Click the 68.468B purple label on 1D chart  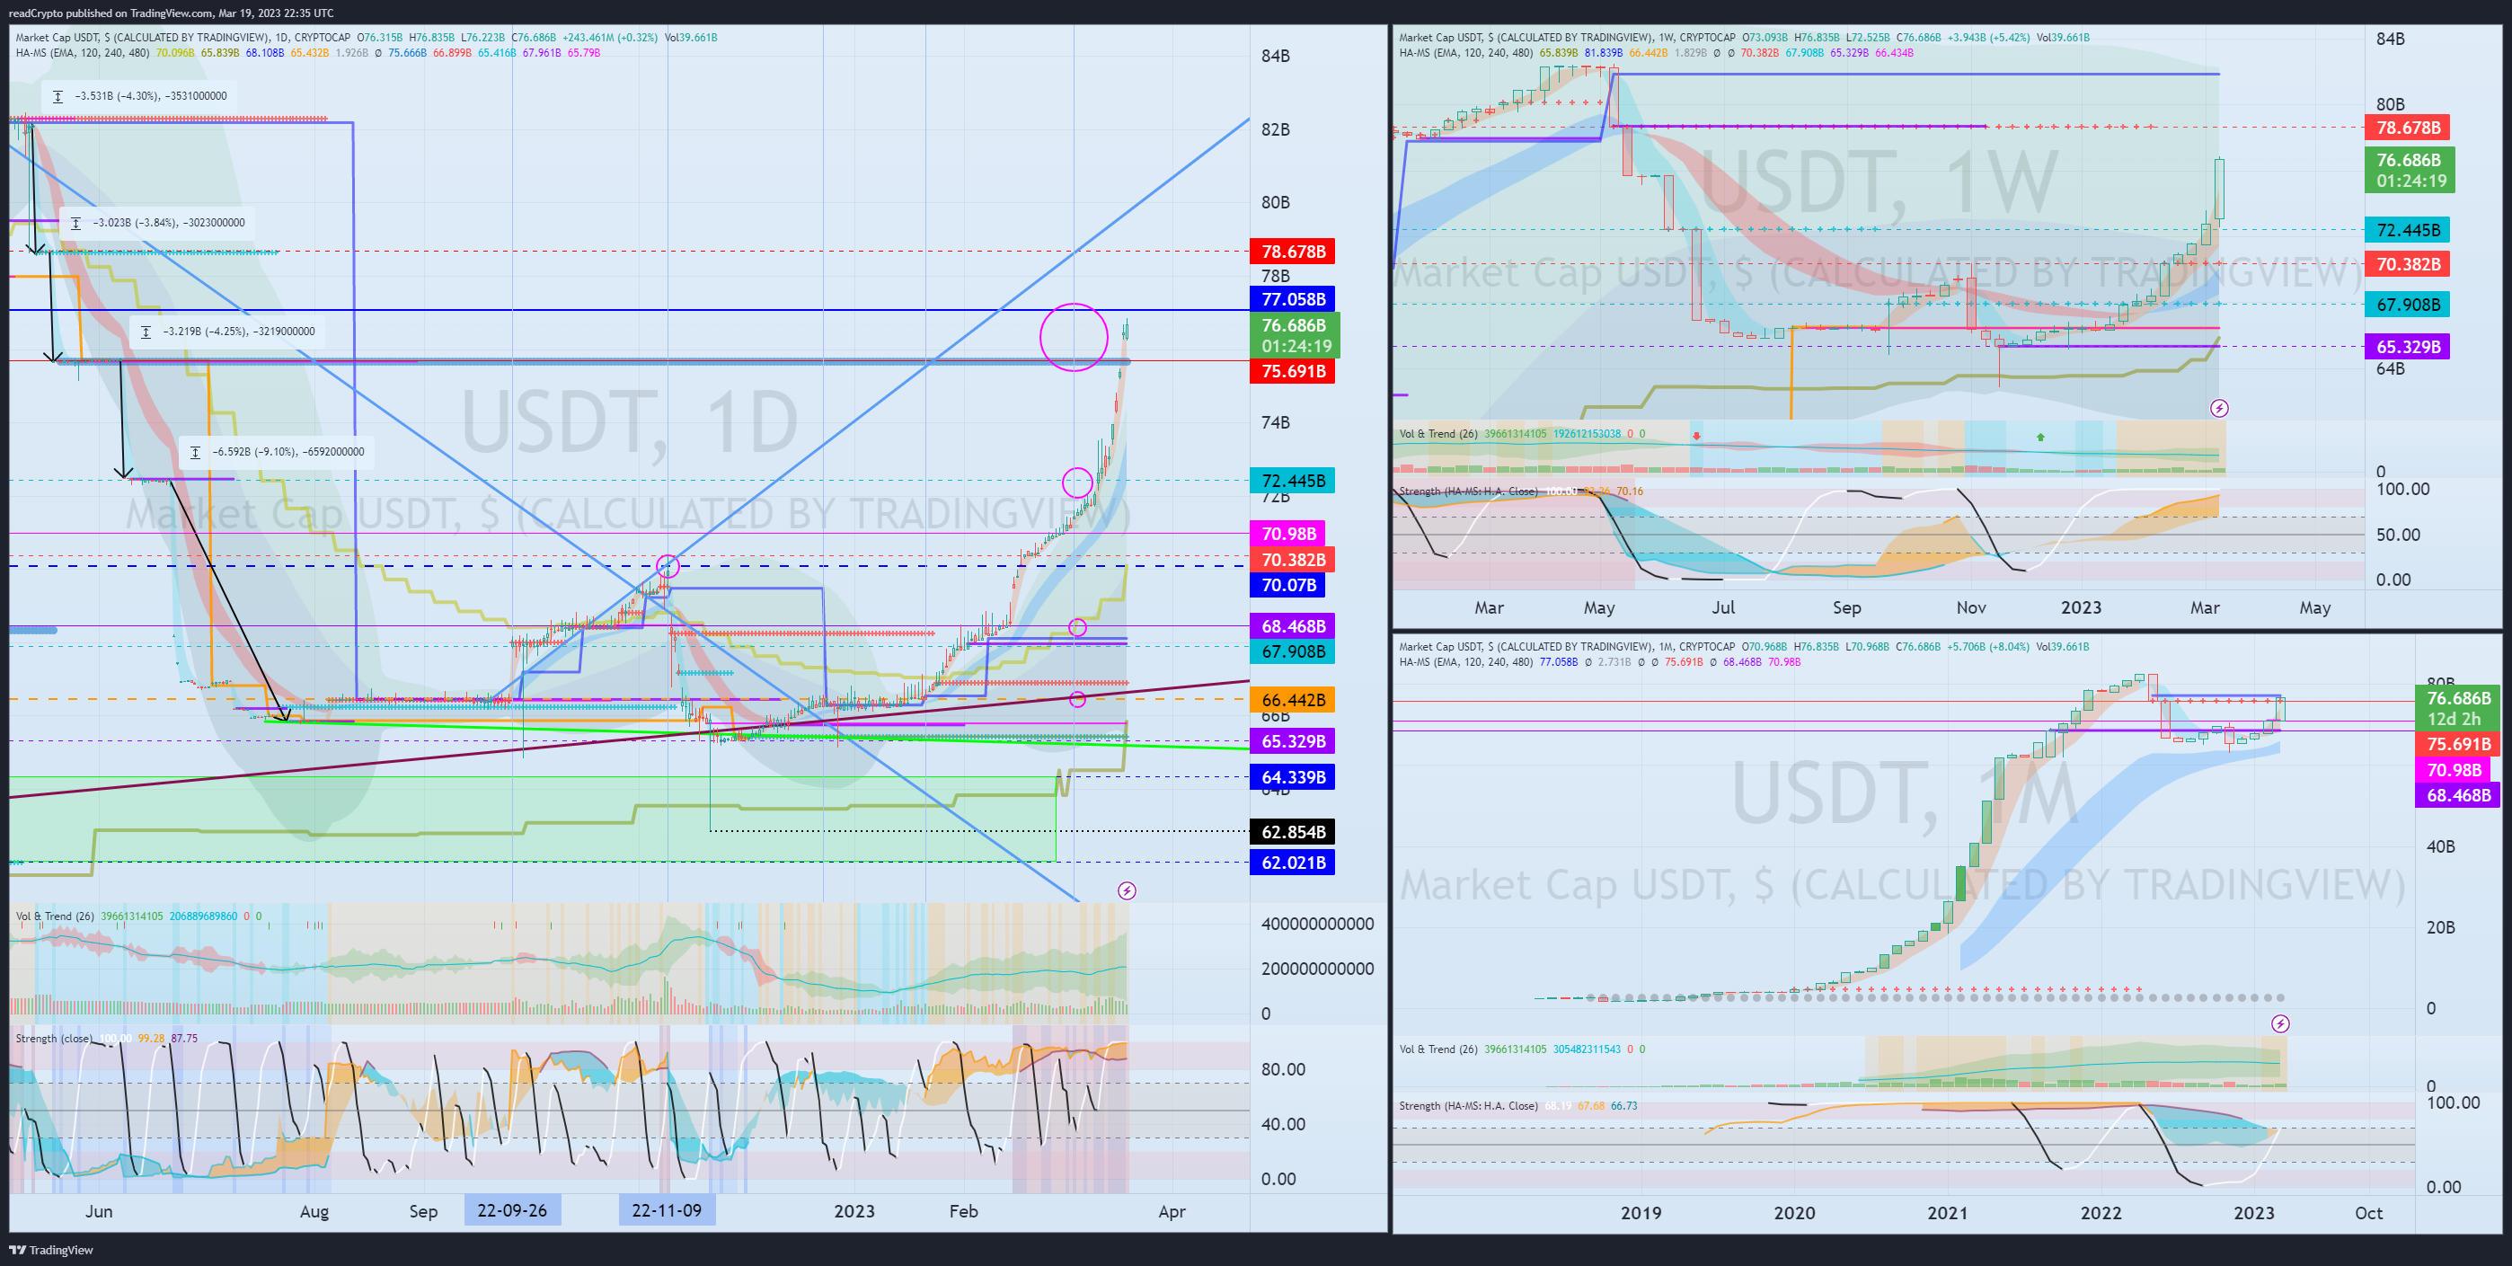(1293, 626)
